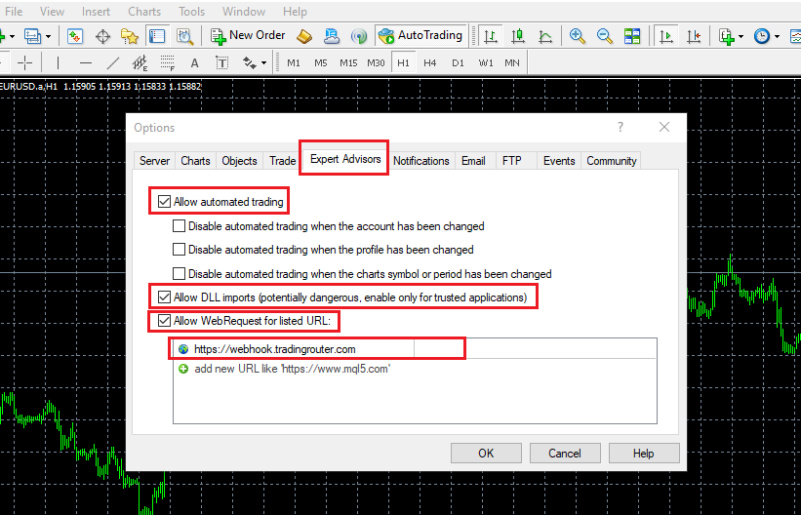801x515 pixels.
Task: Switch timeframe to M1
Action: pyautogui.click(x=294, y=62)
